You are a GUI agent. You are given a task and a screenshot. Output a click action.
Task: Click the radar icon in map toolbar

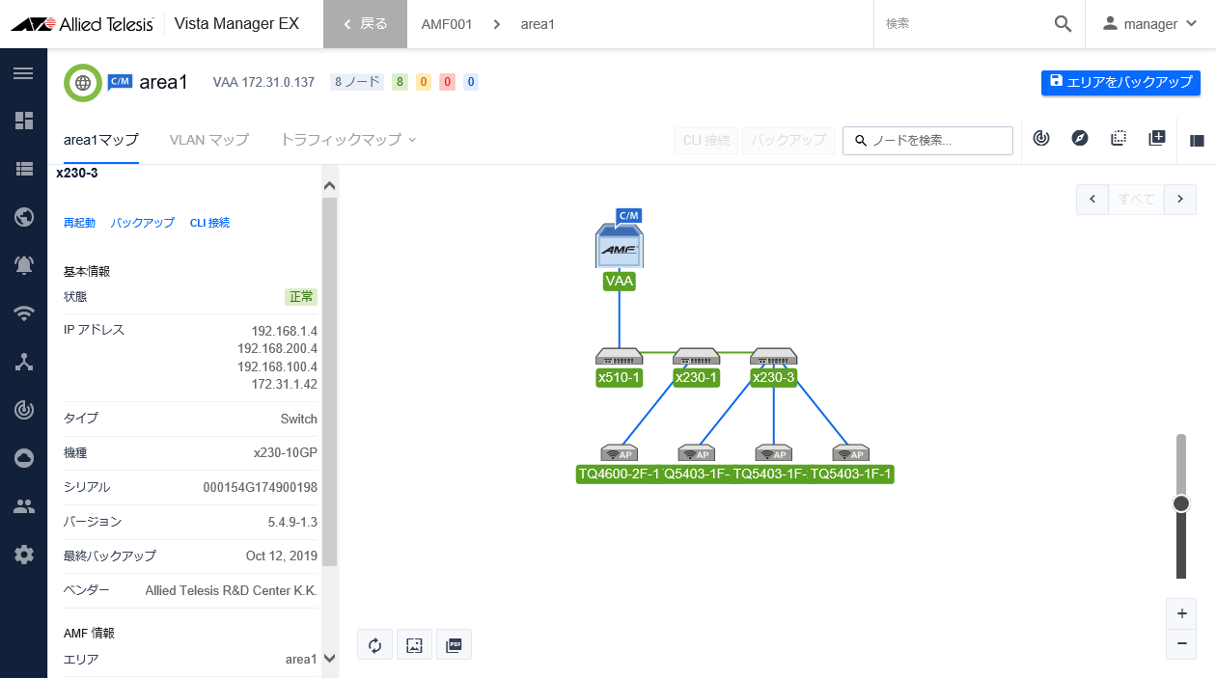pos(1041,139)
